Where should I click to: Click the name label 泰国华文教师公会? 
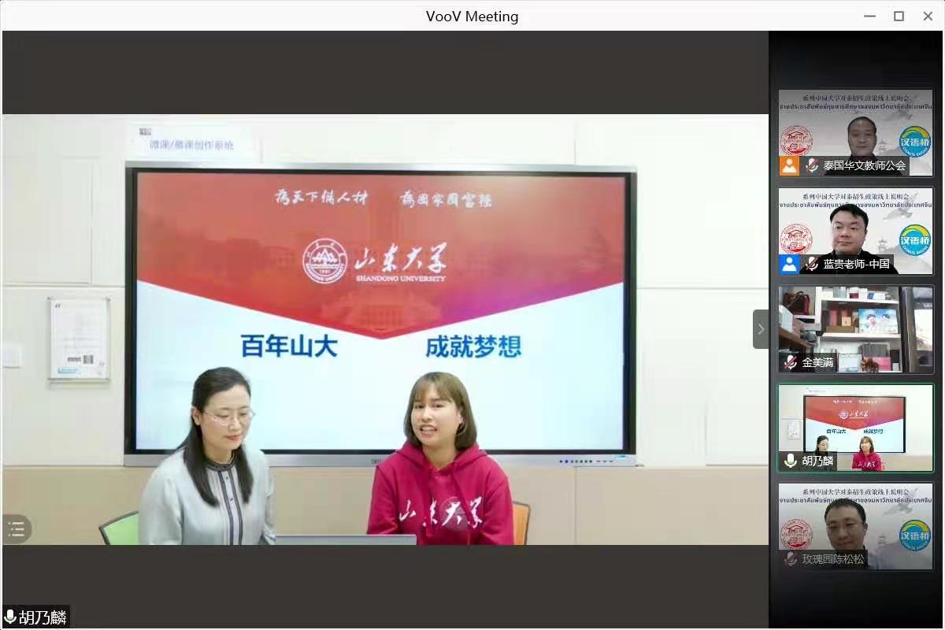click(x=865, y=166)
